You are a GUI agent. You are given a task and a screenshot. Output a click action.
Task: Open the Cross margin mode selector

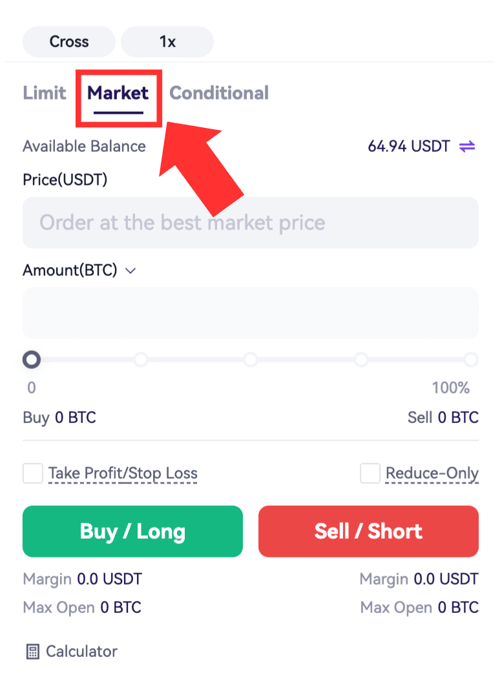pyautogui.click(x=69, y=42)
